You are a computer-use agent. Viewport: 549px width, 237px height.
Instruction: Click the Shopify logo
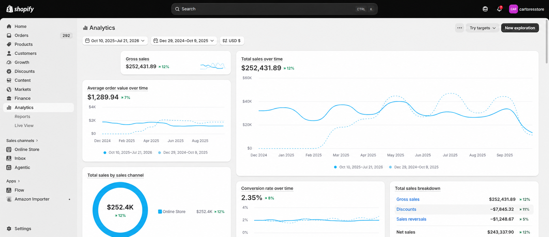coord(20,9)
